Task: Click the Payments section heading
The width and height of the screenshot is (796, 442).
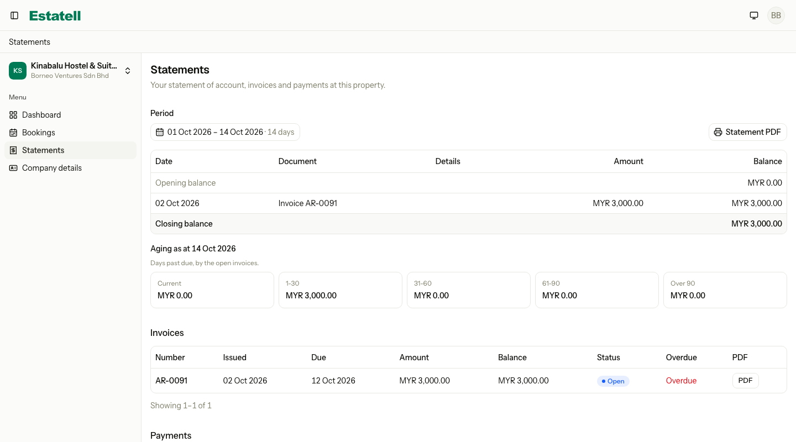Action: pos(171,435)
